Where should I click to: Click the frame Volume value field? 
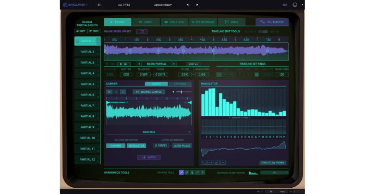click(185, 75)
